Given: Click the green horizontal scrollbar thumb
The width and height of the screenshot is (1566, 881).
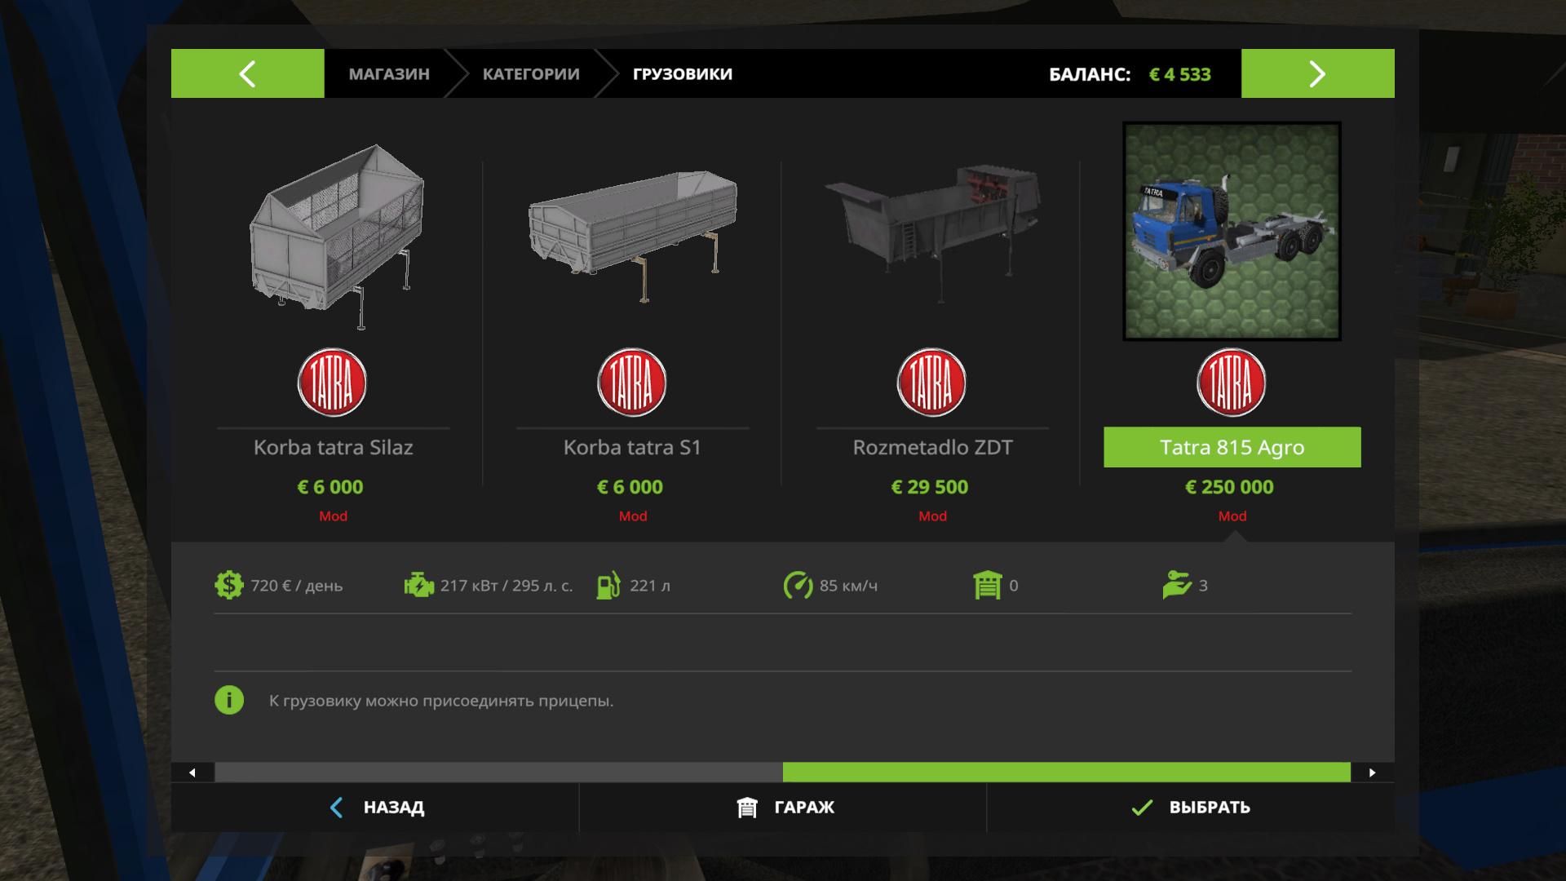Looking at the screenshot, I should [1067, 773].
